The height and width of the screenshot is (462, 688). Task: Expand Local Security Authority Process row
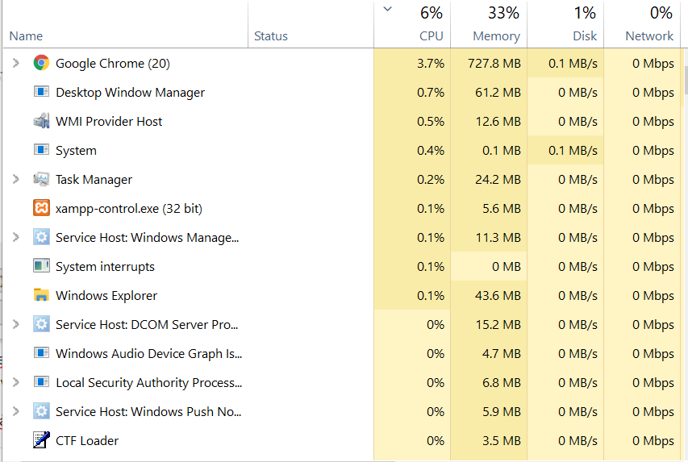[x=16, y=382]
